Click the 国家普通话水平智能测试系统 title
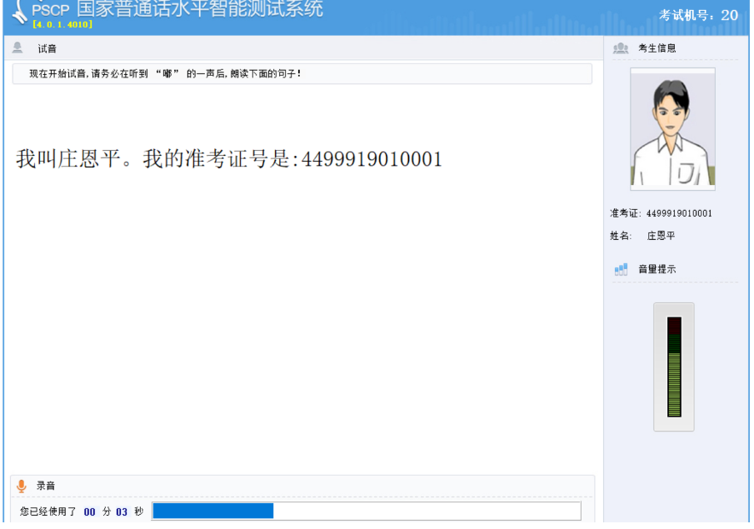The image size is (754, 529). point(200,10)
